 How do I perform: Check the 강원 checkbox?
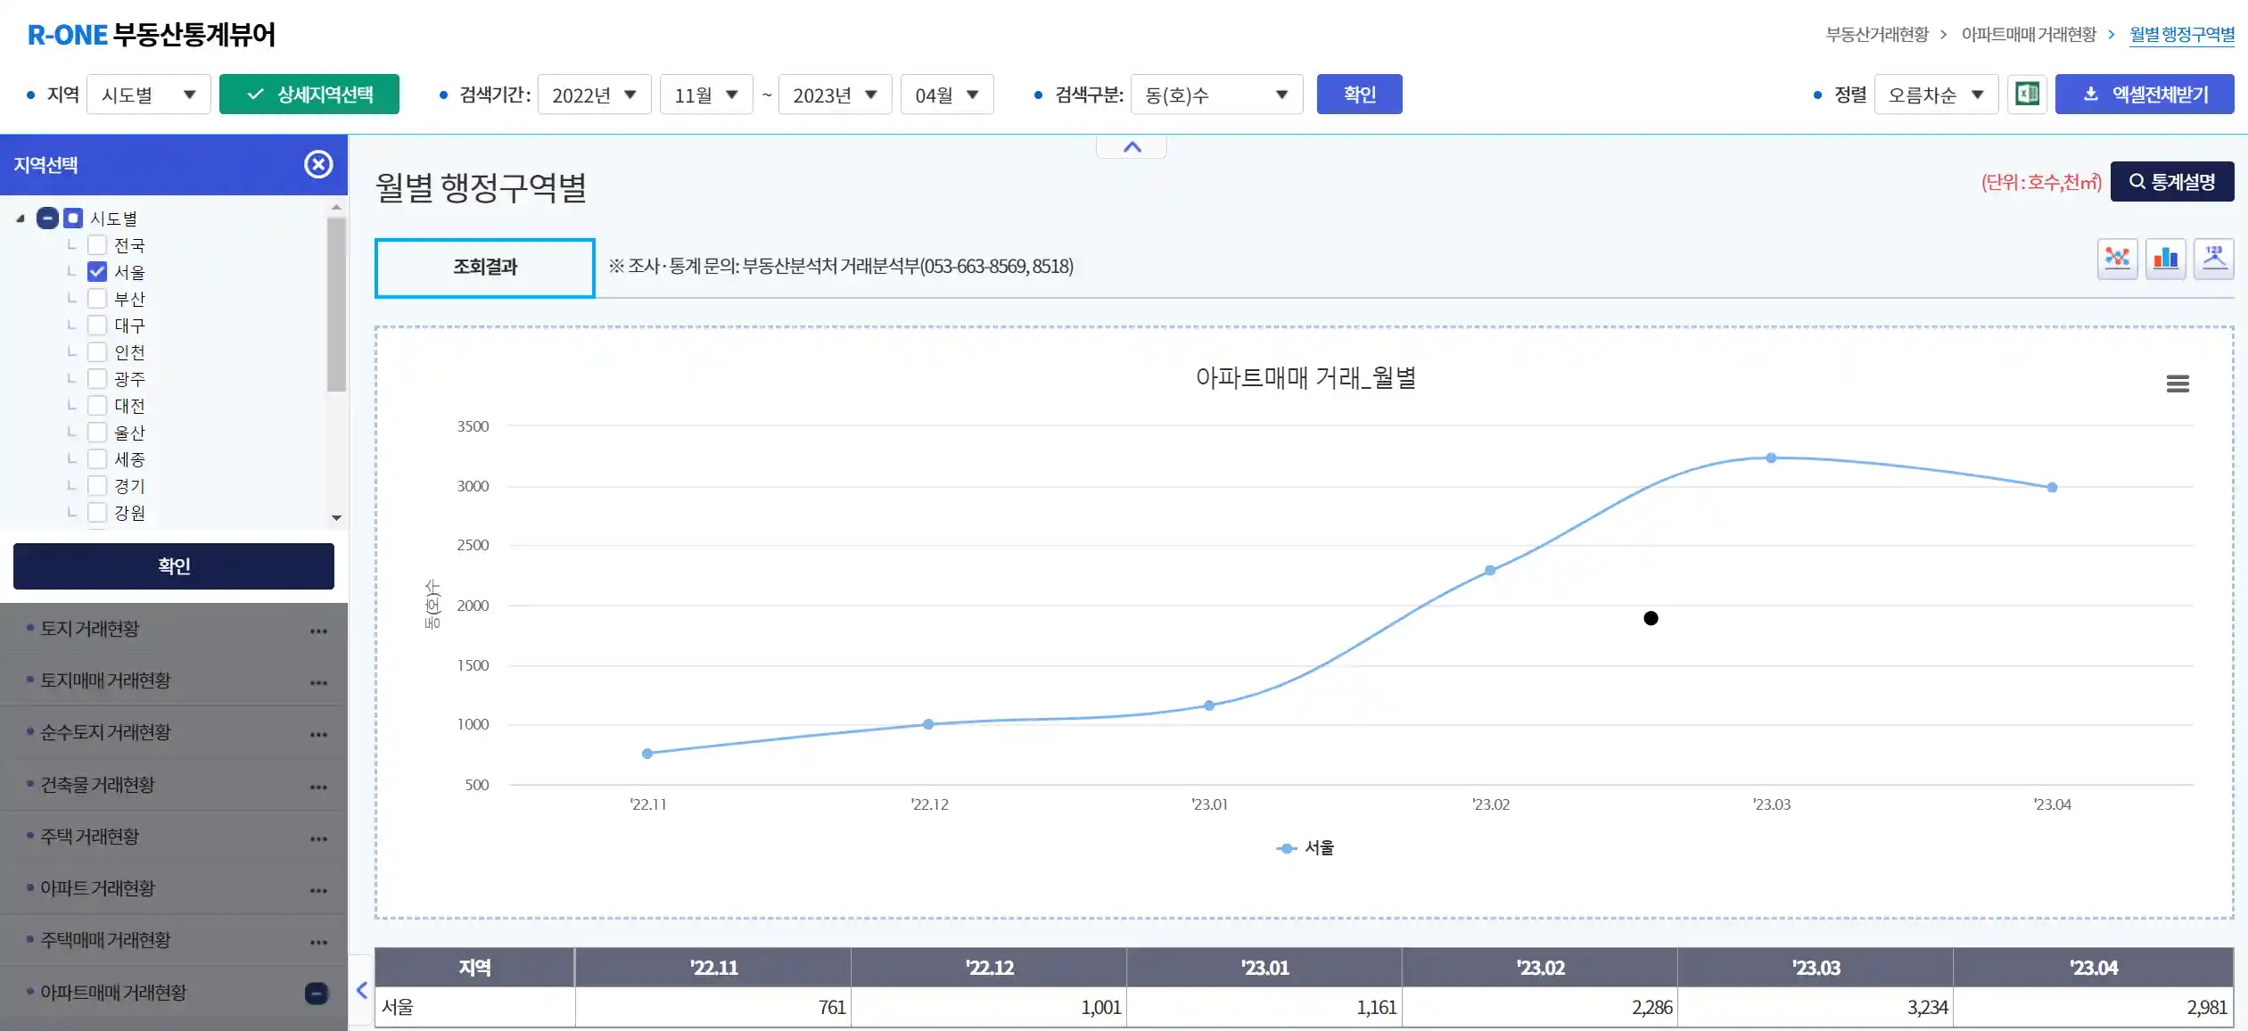(x=97, y=513)
